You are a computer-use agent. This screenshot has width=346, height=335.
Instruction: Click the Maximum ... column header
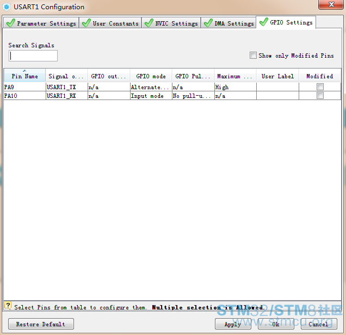235,76
